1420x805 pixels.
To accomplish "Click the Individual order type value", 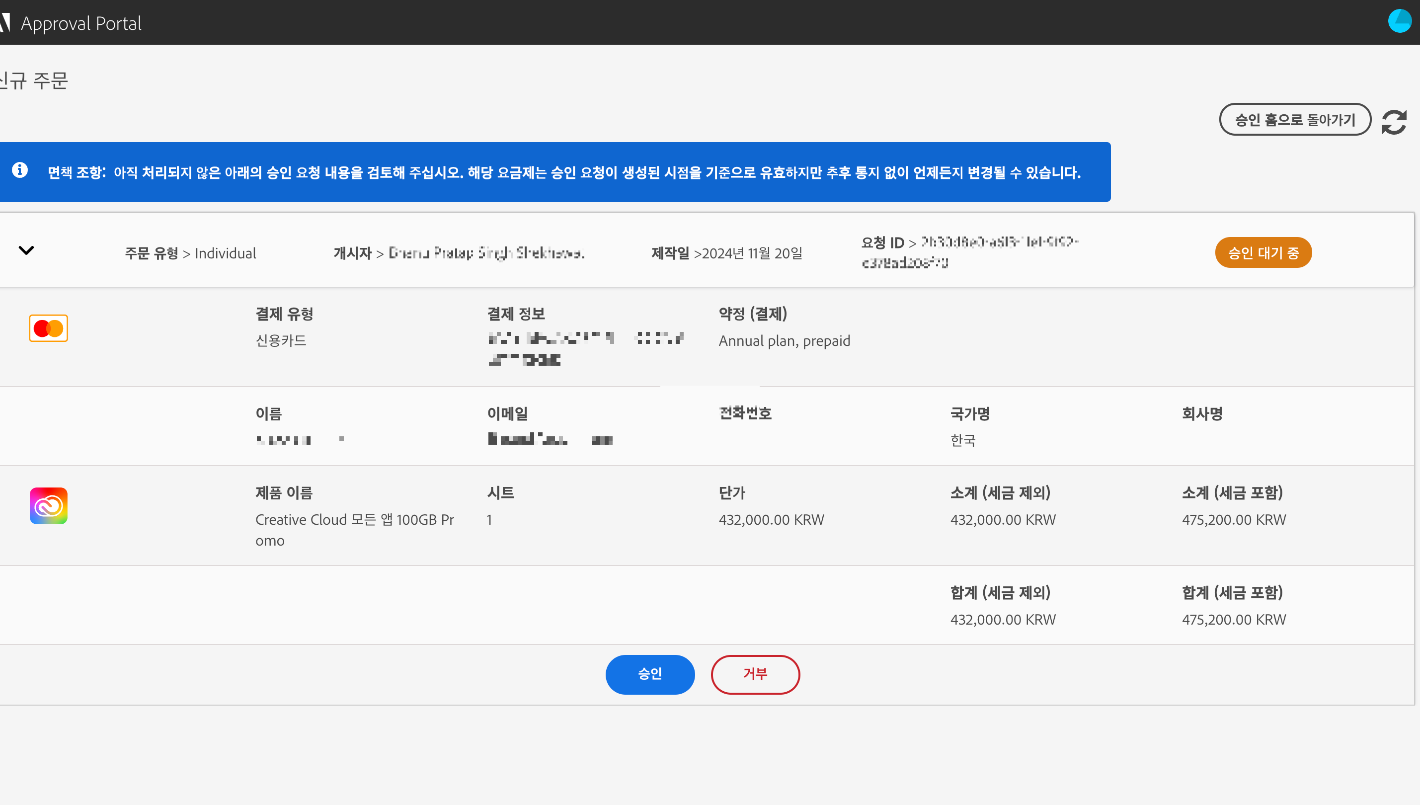I will click(226, 253).
